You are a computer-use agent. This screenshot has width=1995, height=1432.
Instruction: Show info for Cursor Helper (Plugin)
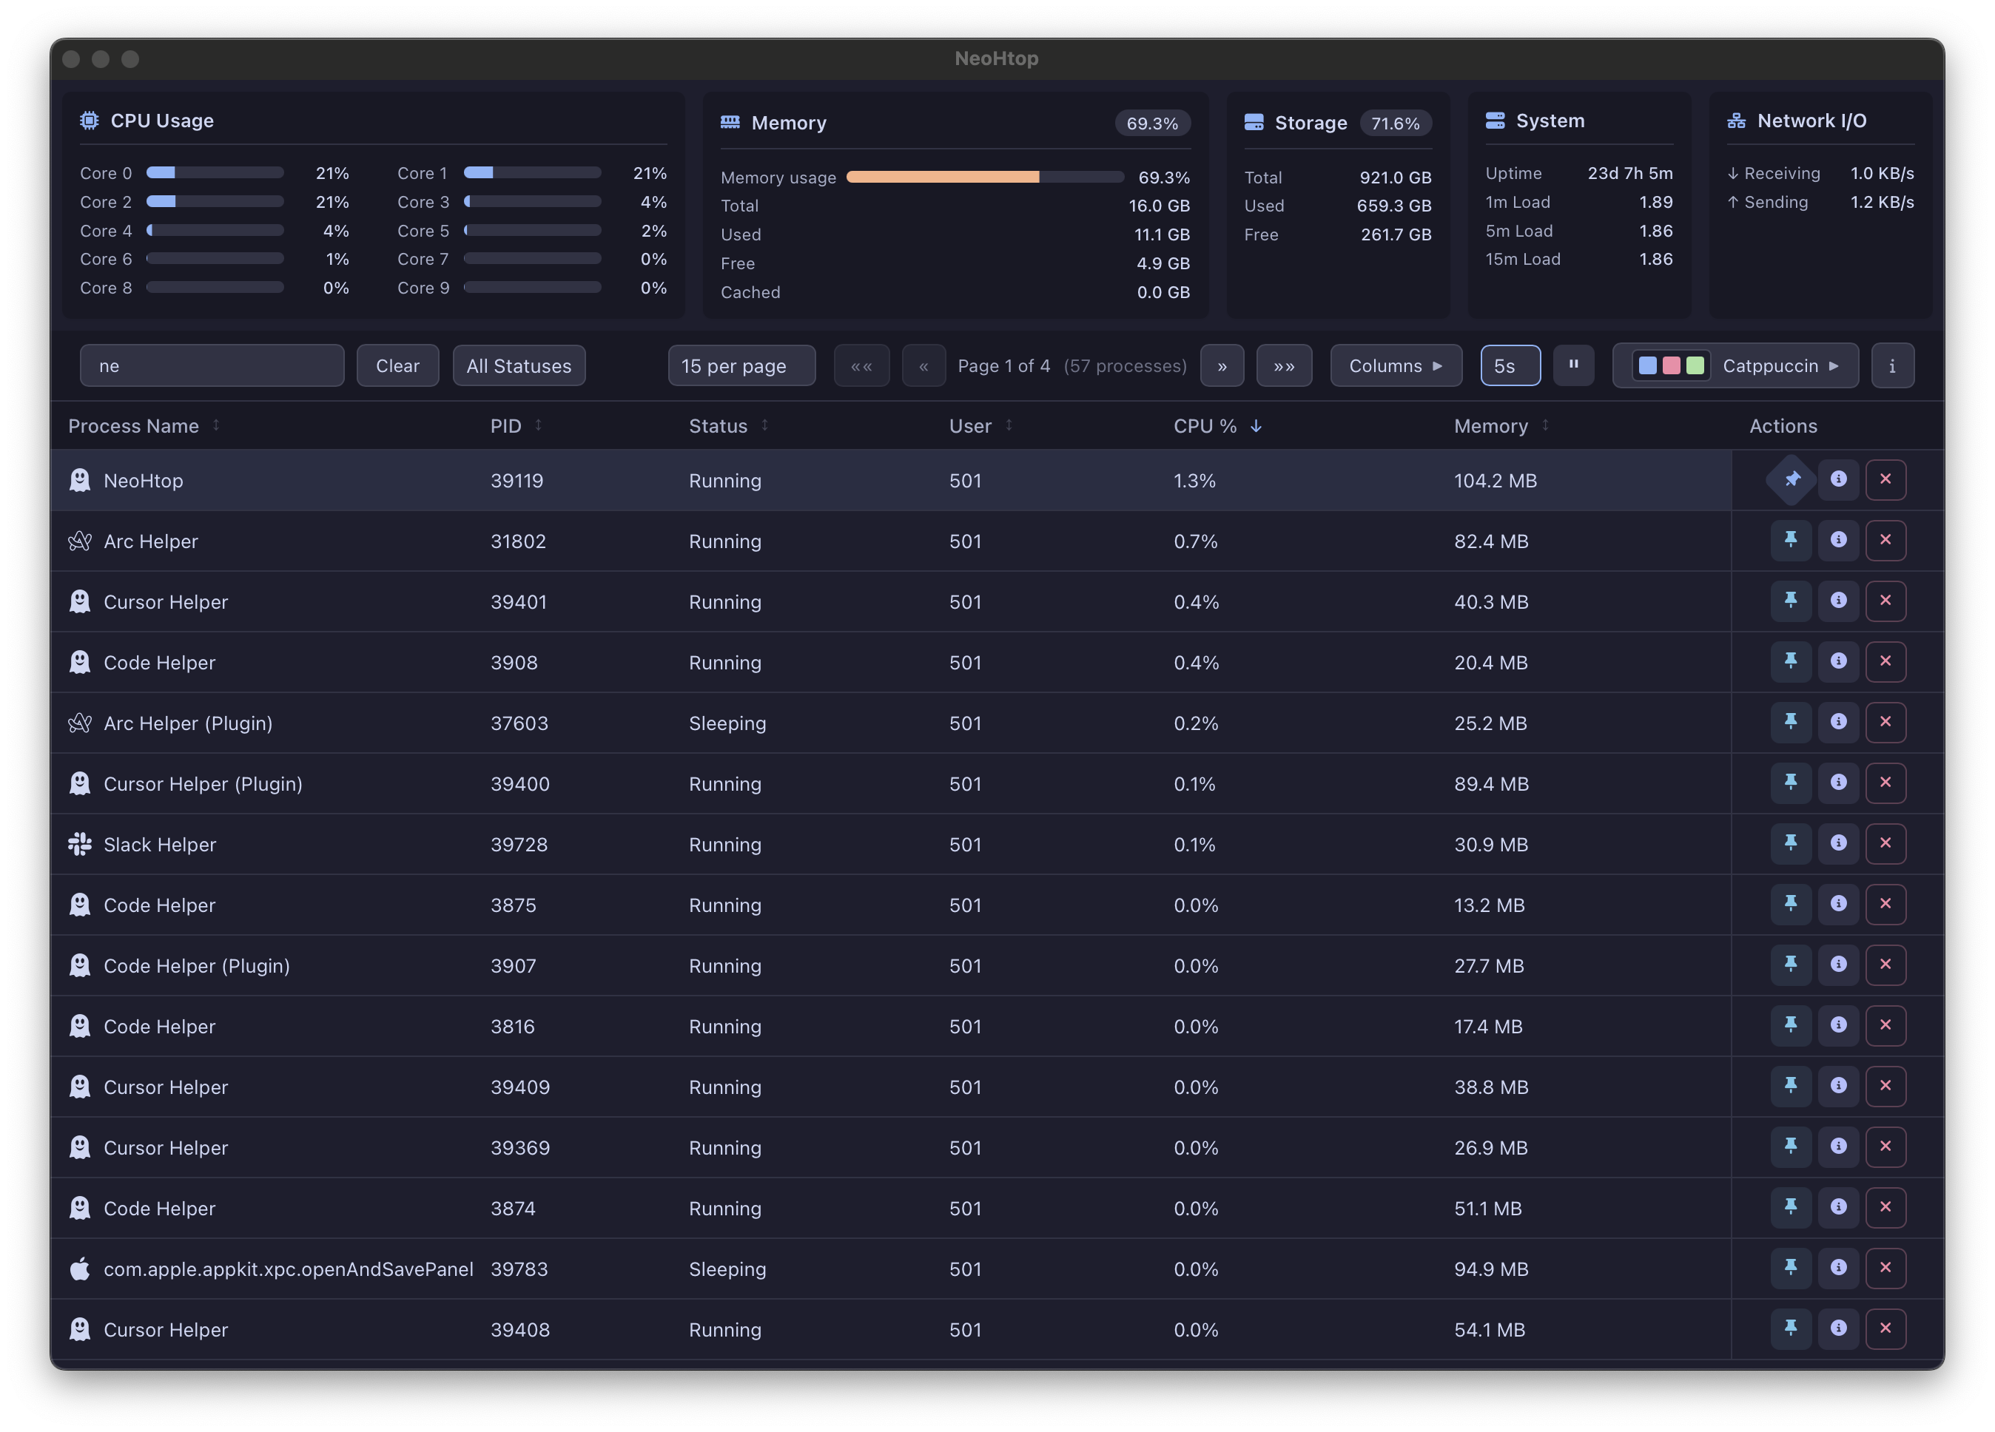click(1838, 783)
